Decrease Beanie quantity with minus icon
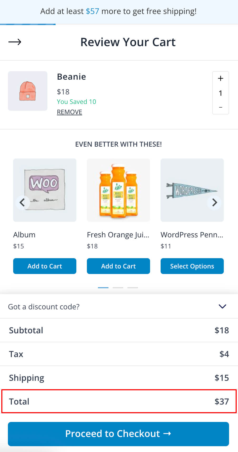 coord(221,107)
